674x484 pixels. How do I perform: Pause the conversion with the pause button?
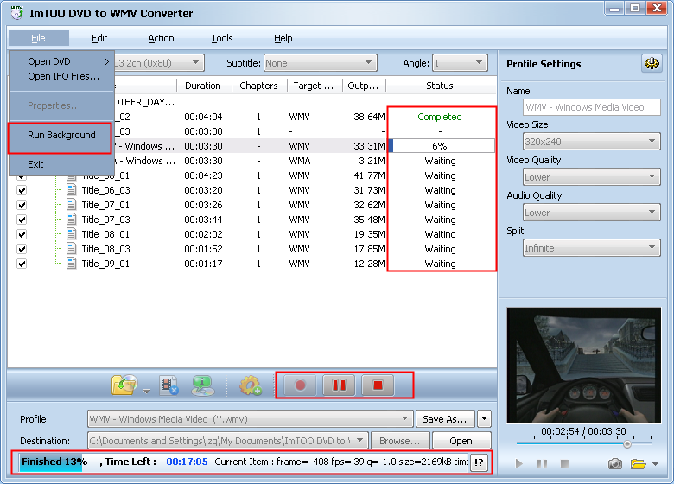(339, 385)
